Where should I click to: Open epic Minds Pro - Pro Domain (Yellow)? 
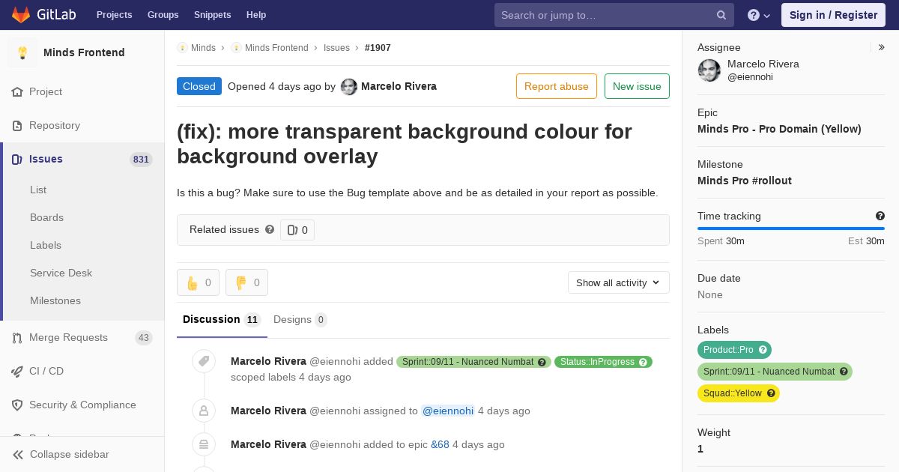tap(779, 129)
